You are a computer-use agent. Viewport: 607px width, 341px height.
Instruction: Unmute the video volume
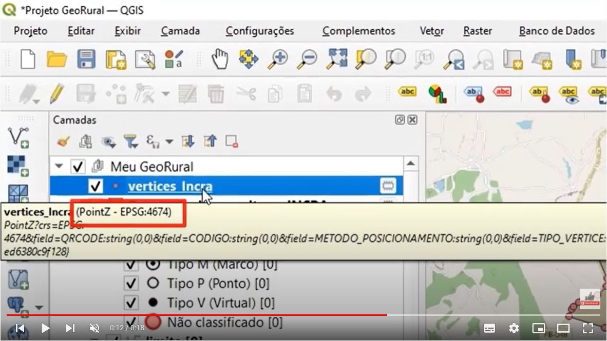[94, 328]
